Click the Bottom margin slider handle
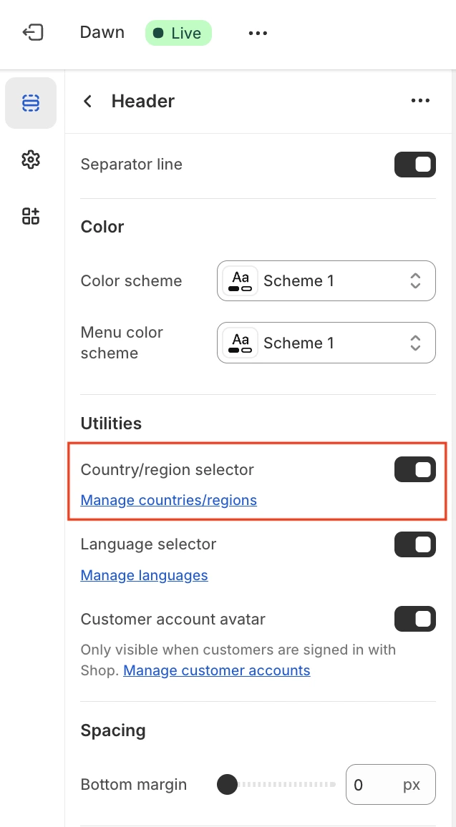456x827 pixels. [x=227, y=785]
